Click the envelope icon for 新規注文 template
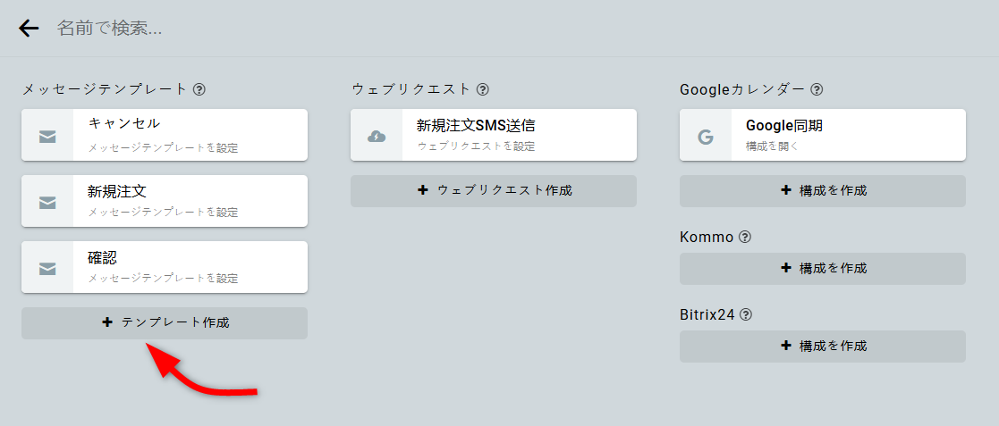 point(47,202)
